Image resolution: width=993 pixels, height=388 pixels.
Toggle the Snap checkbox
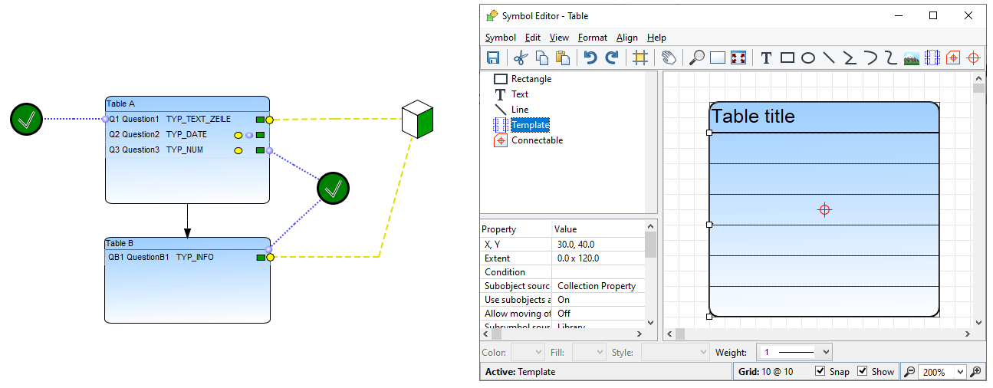click(x=820, y=372)
